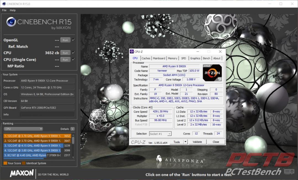Toggle the CPU test checkbox

point(73,53)
